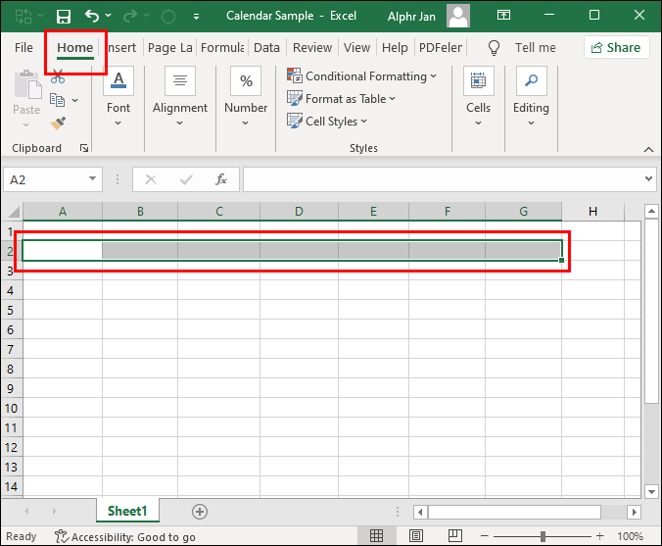Screen dimensions: 662x546
Task: Open the Font group icon
Action: pyautogui.click(x=118, y=80)
